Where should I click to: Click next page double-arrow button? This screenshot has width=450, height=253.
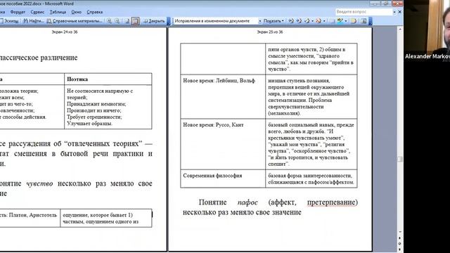pos(400,249)
